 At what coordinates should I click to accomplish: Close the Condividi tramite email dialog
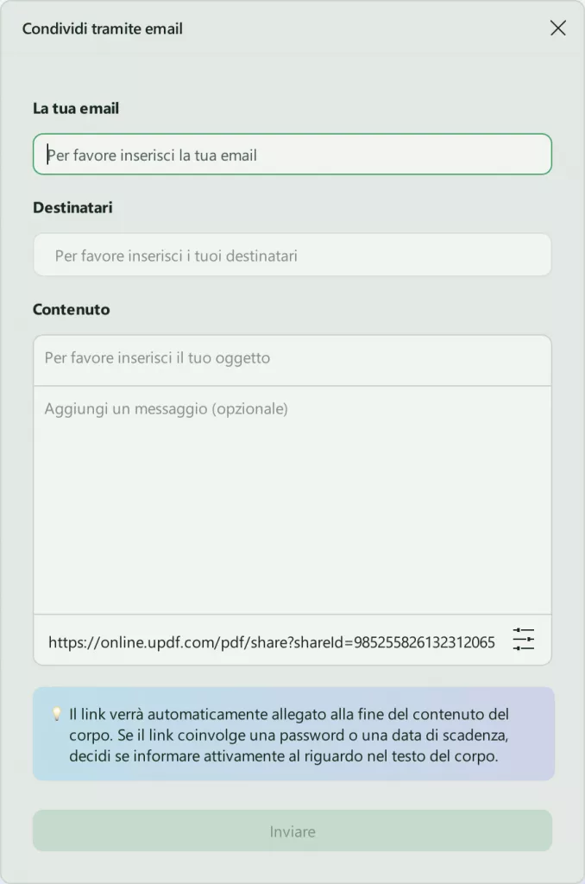(x=558, y=28)
